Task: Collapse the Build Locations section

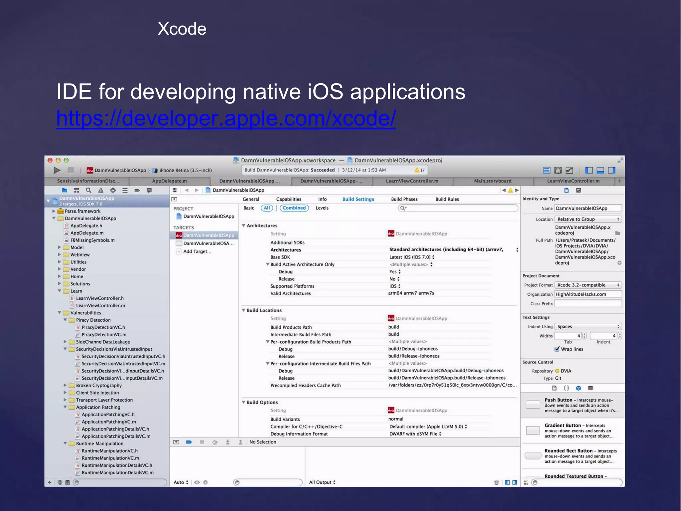Action: (244, 310)
